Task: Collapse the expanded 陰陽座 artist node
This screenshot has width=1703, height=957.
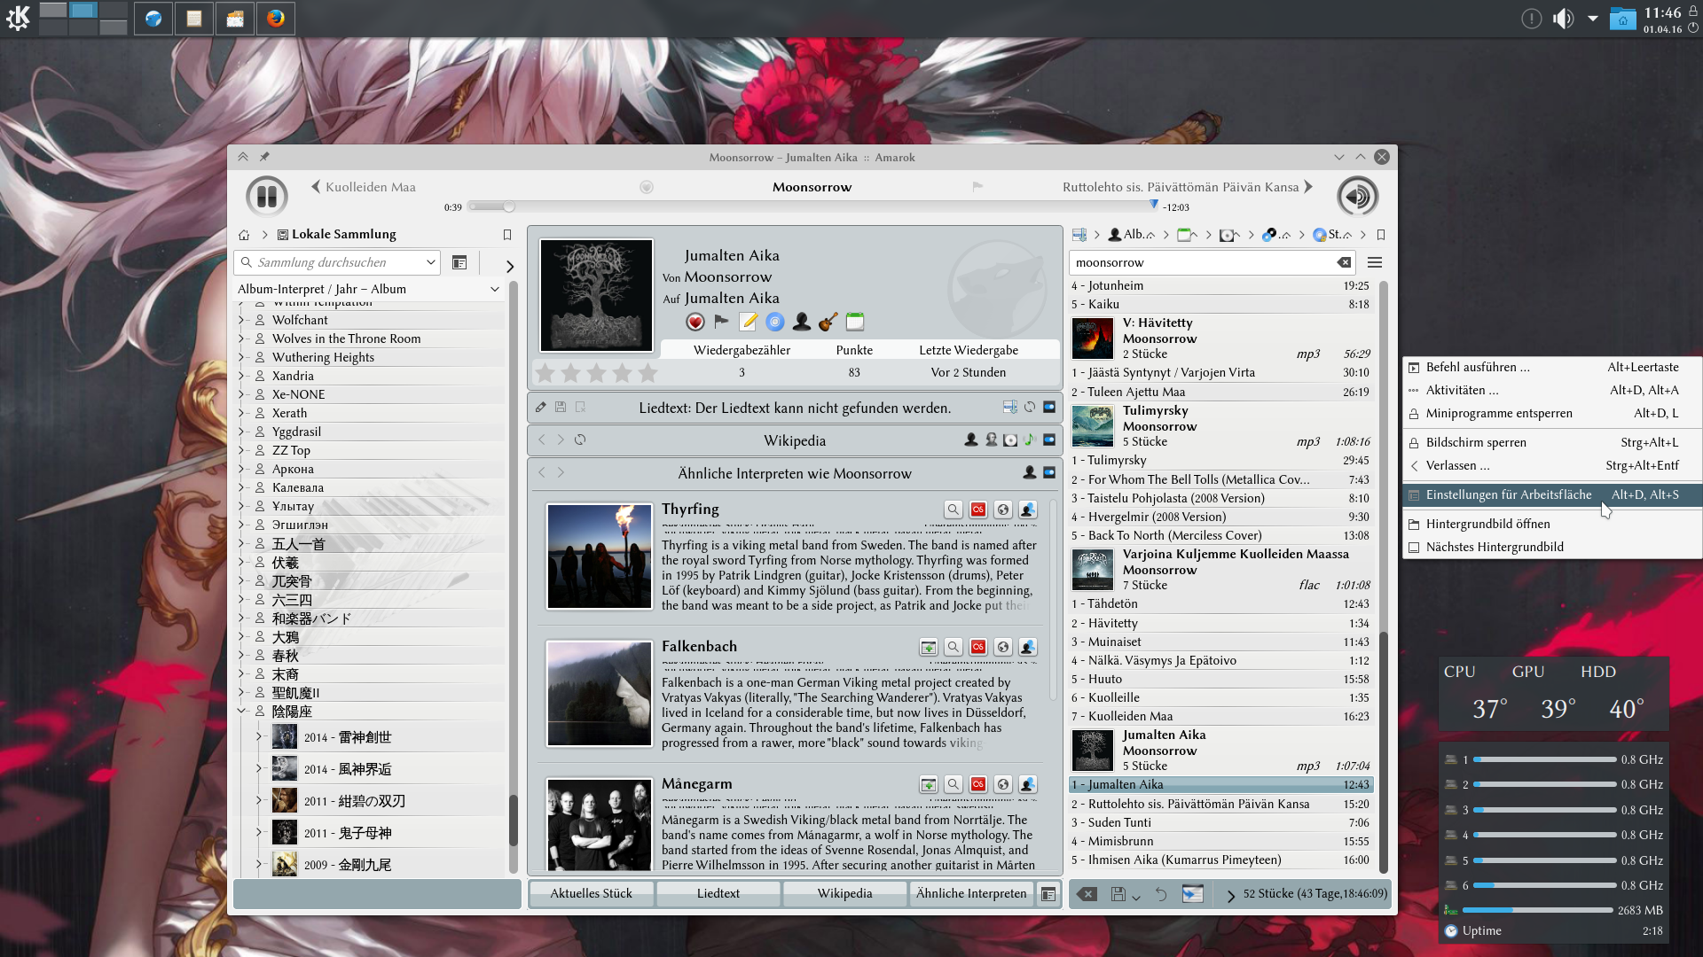Action: (x=241, y=711)
